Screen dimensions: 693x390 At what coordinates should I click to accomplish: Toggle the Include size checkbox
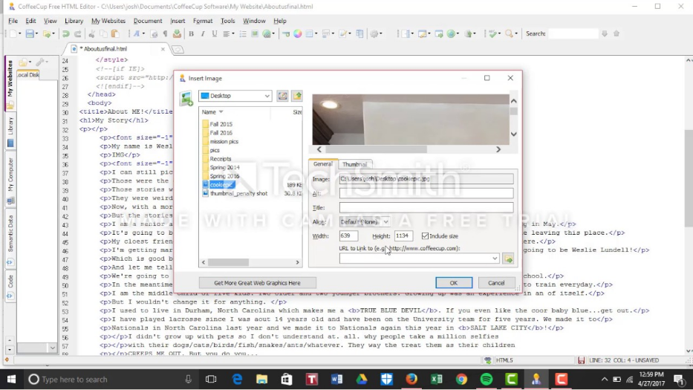[425, 236]
